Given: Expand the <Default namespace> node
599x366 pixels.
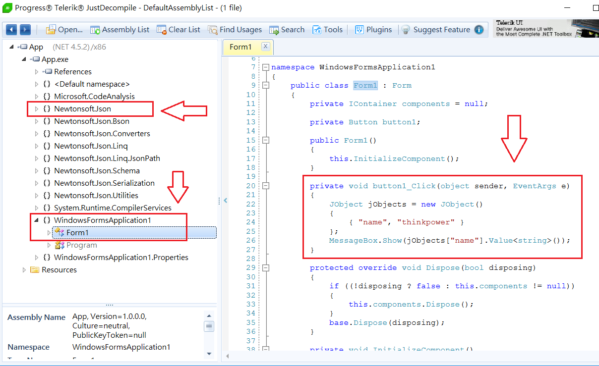Looking at the screenshot, I should tap(36, 84).
